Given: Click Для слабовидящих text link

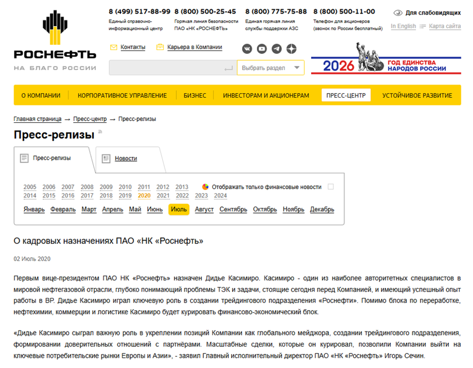Looking at the screenshot, I should 433,13.
